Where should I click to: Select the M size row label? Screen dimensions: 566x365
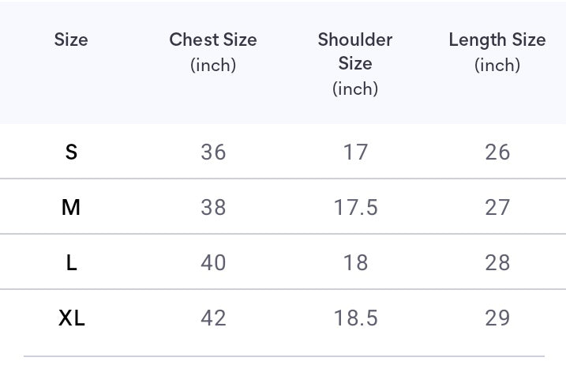71,207
